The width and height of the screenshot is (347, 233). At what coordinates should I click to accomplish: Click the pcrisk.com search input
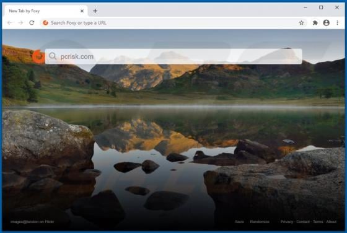[173, 56]
